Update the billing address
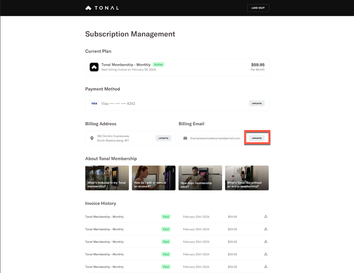Image resolution: width=354 pixels, height=273 pixels. (163, 138)
